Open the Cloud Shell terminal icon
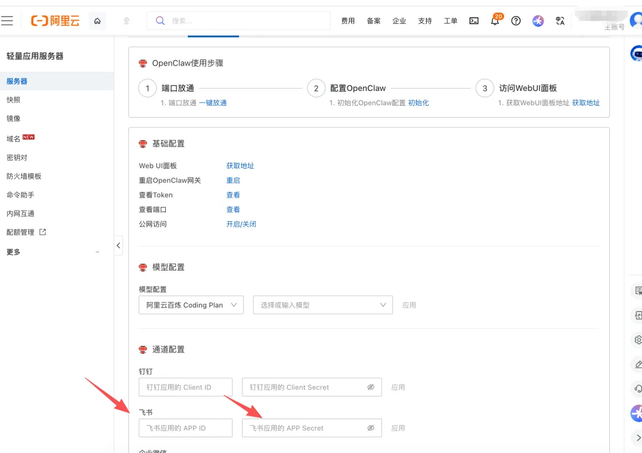642x453 pixels. pos(474,21)
